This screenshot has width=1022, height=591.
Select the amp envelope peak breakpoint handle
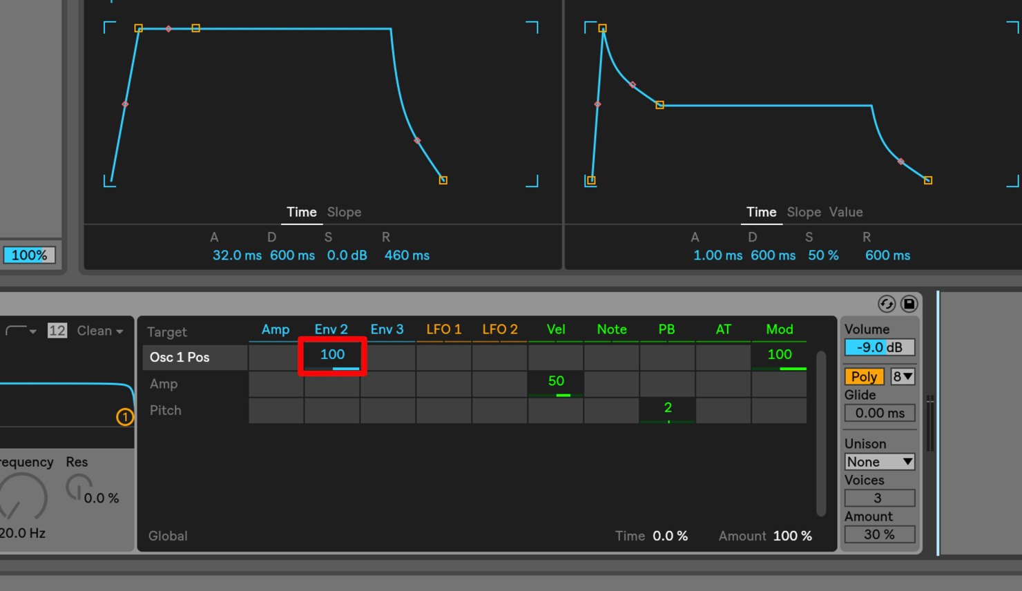pos(139,28)
